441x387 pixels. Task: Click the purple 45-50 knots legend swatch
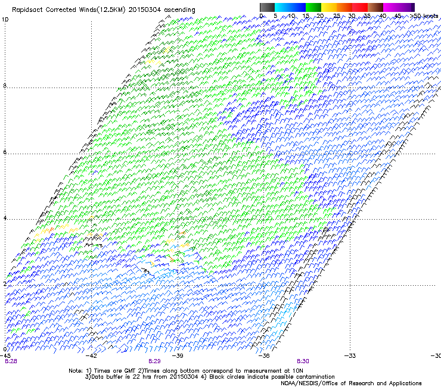[x=406, y=7]
